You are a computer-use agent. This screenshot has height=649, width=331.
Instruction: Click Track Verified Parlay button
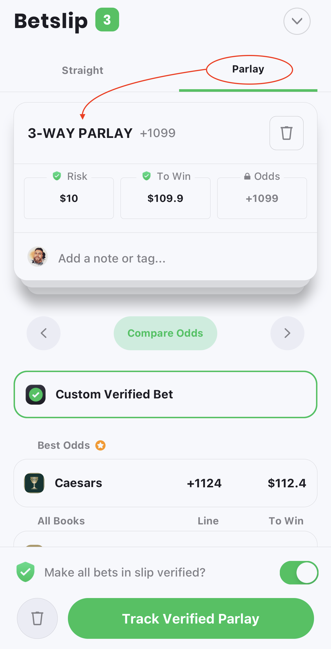point(191,618)
